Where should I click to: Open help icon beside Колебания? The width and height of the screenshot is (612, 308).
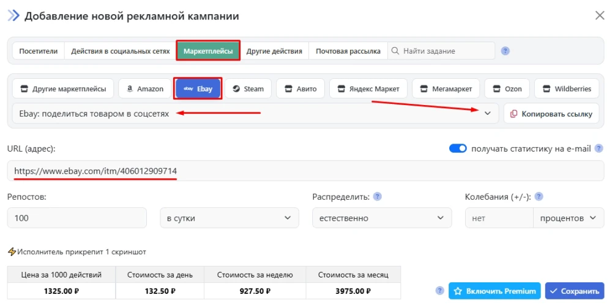click(x=539, y=197)
